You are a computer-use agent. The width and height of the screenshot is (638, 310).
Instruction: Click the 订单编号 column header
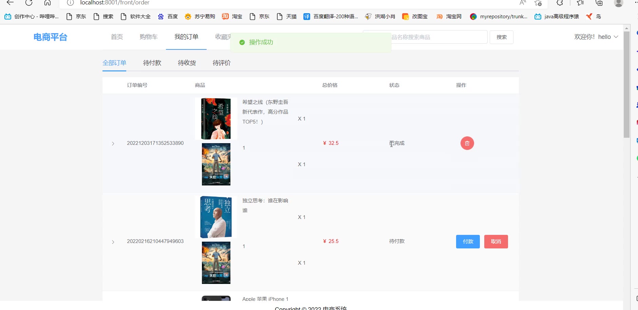pos(137,85)
